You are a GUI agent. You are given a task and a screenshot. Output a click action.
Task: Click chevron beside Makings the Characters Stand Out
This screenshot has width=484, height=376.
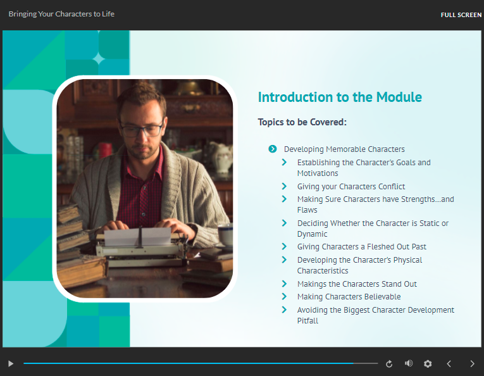(284, 284)
